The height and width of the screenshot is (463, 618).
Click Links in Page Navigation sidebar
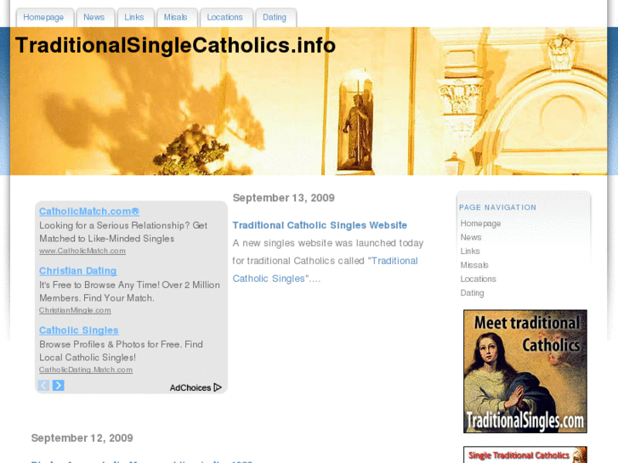(470, 251)
